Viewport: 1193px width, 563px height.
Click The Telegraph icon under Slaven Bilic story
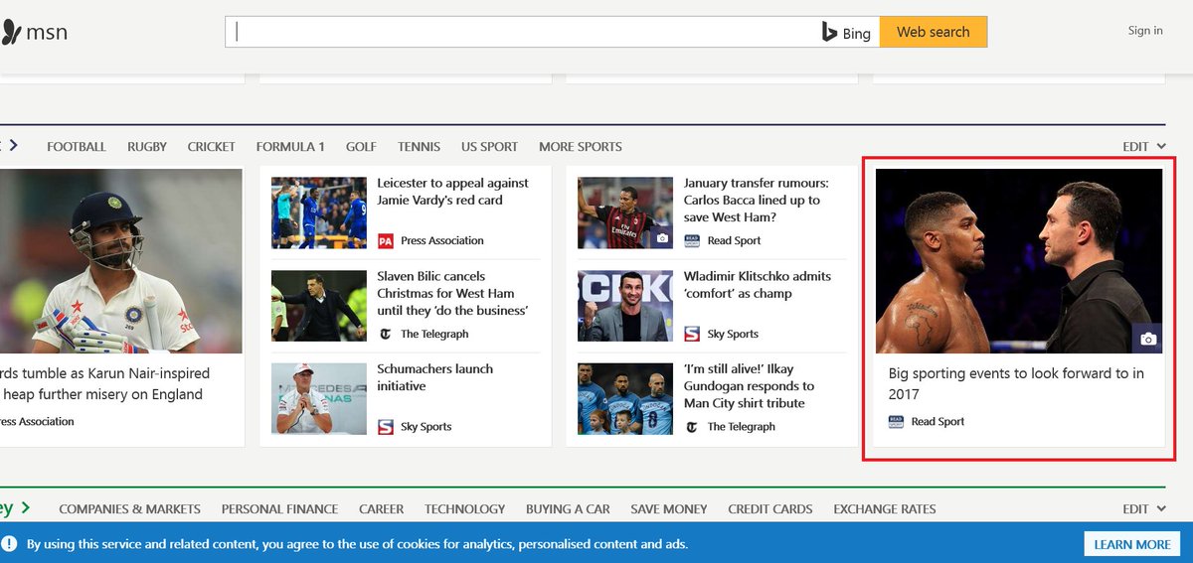pyautogui.click(x=386, y=334)
